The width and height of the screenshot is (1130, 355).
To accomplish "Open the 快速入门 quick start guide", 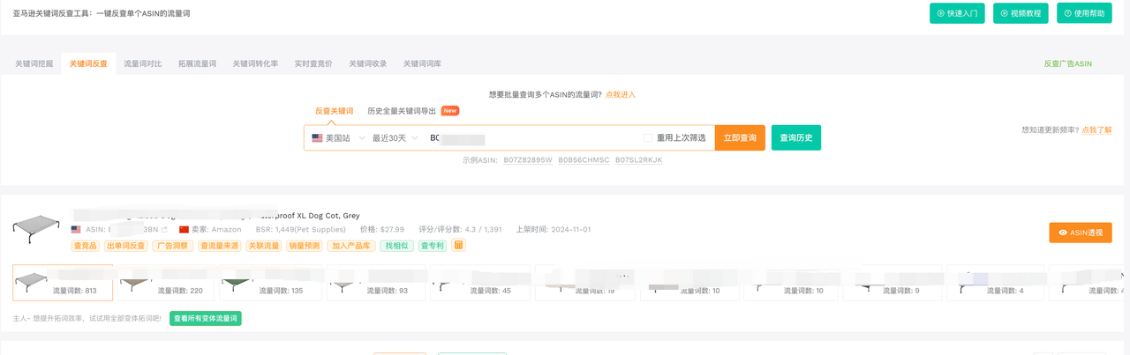I will pos(957,13).
